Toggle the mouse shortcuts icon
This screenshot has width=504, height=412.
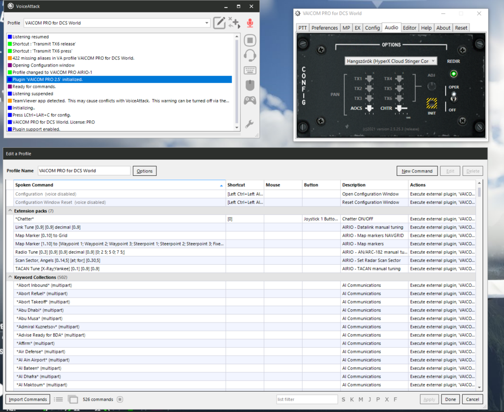(x=250, y=85)
